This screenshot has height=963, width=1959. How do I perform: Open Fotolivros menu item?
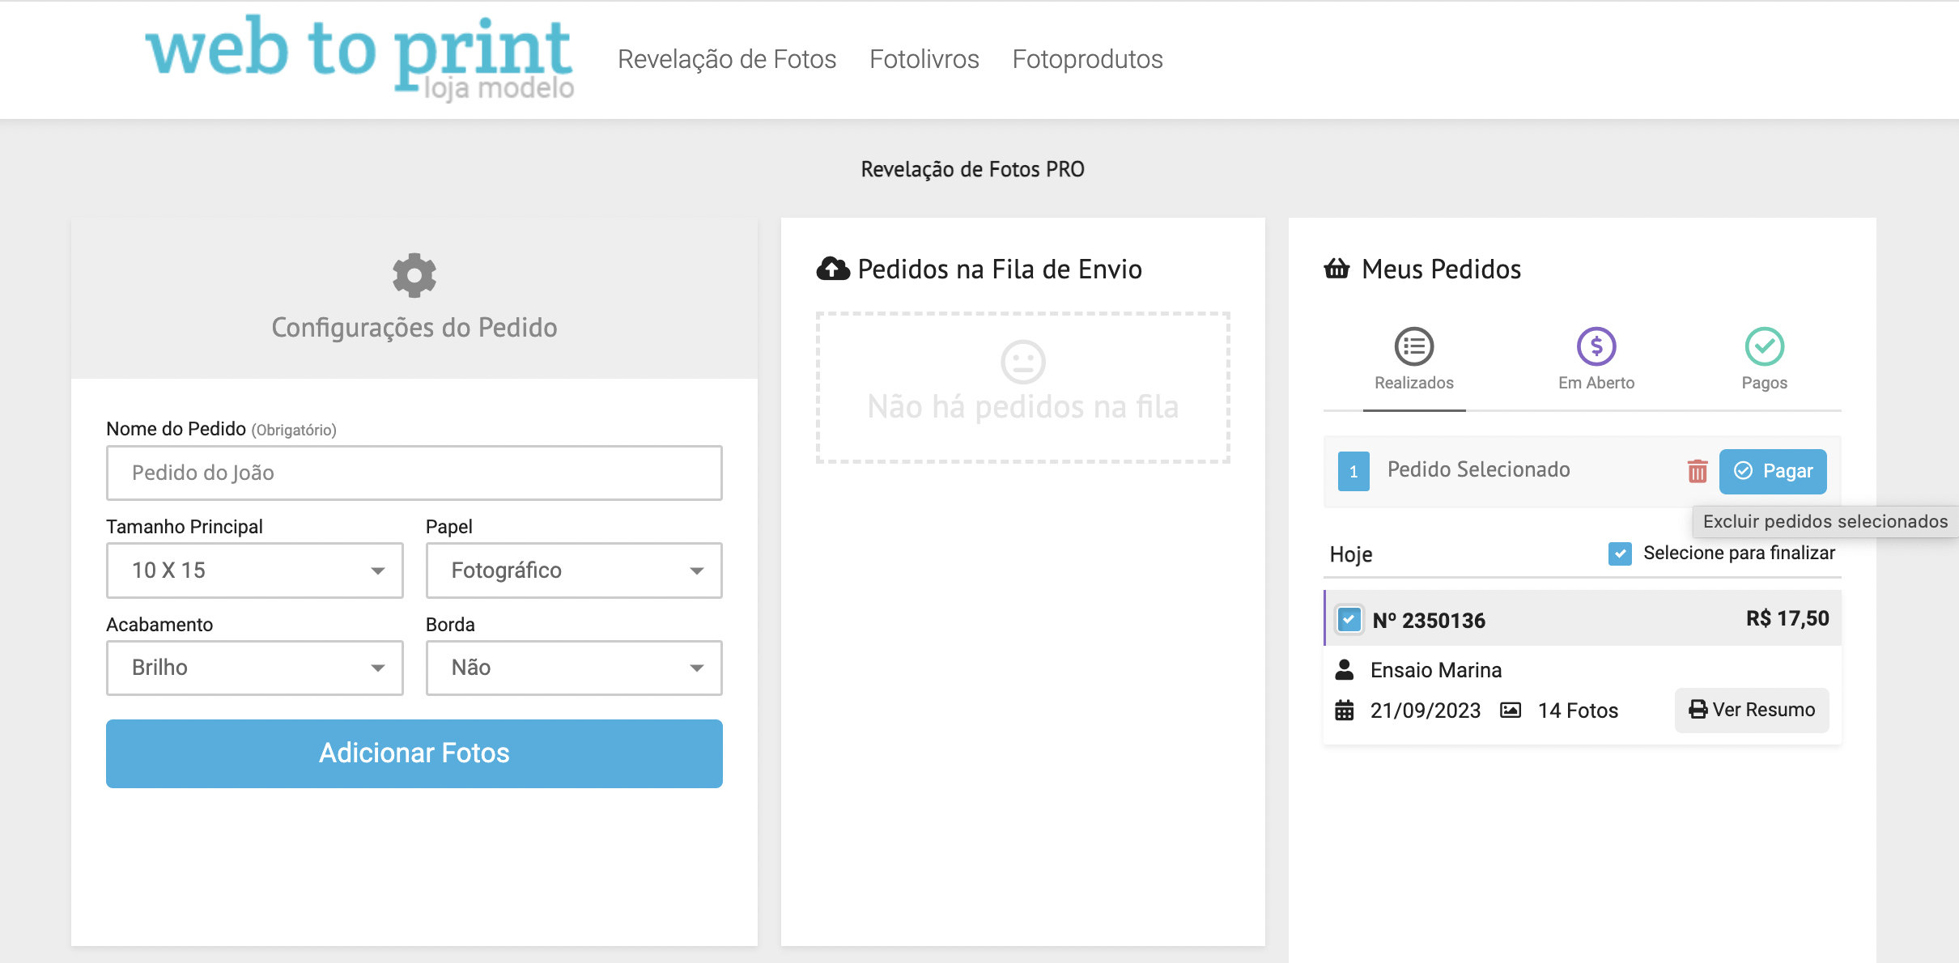(x=924, y=59)
